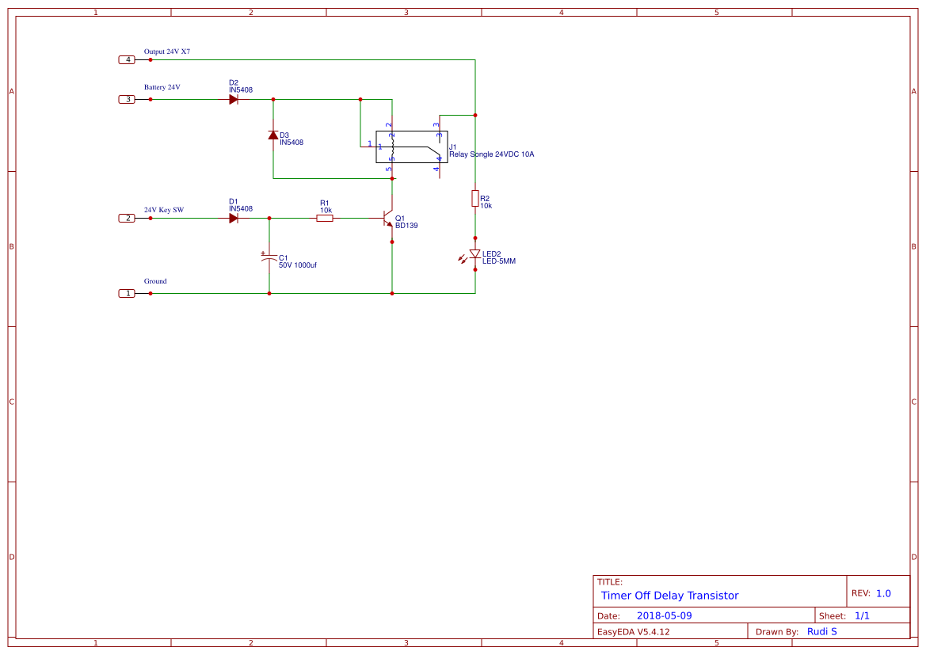
Task: Click terminal pad 4 for Output 24V
Action: pyautogui.click(x=127, y=59)
